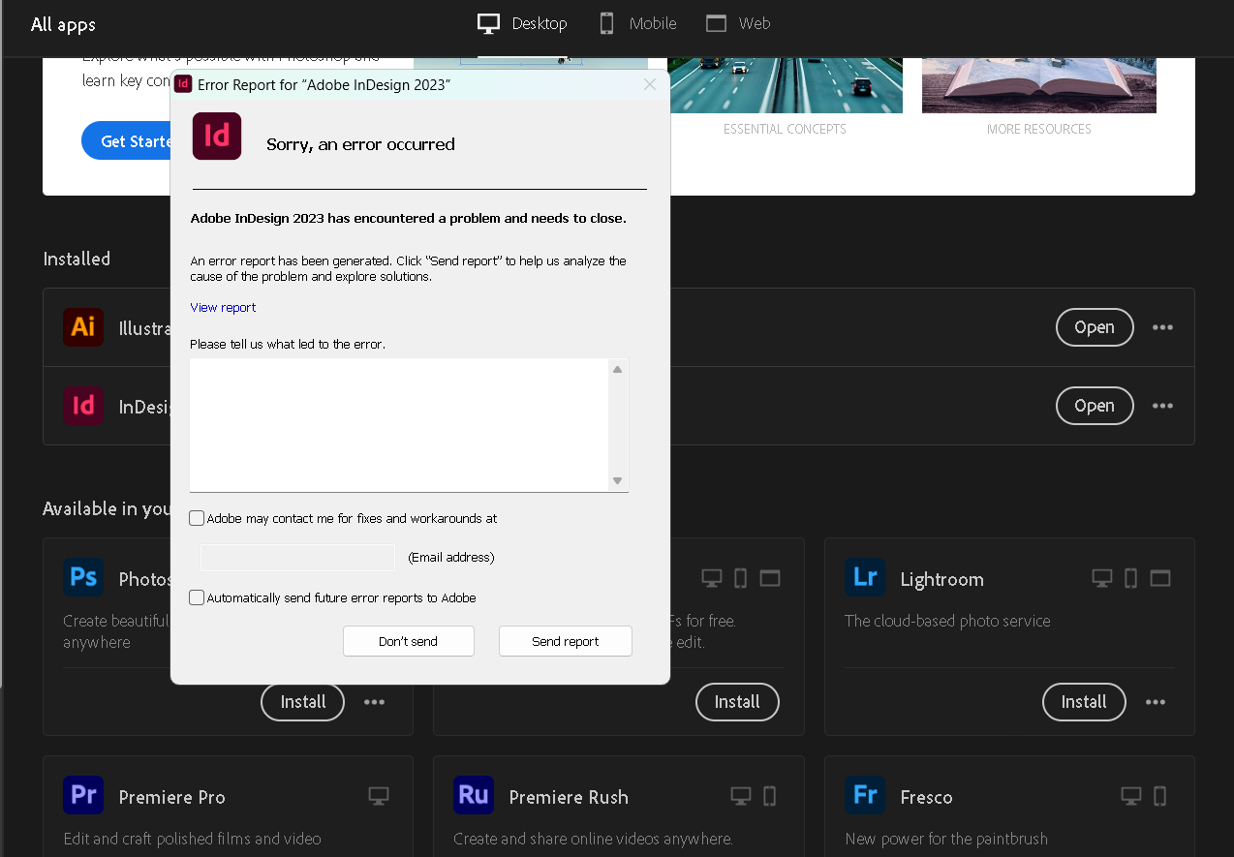Viewport: 1234px width, 857px height.
Task: Open more options next to Photoshop Install
Action: pos(375,702)
